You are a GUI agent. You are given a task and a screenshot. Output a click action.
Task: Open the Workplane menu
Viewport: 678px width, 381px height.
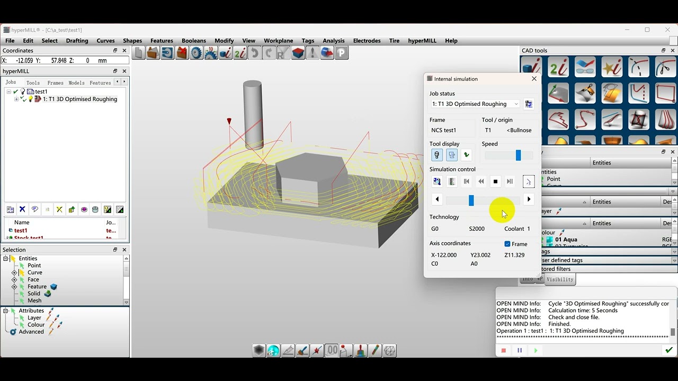point(279,41)
